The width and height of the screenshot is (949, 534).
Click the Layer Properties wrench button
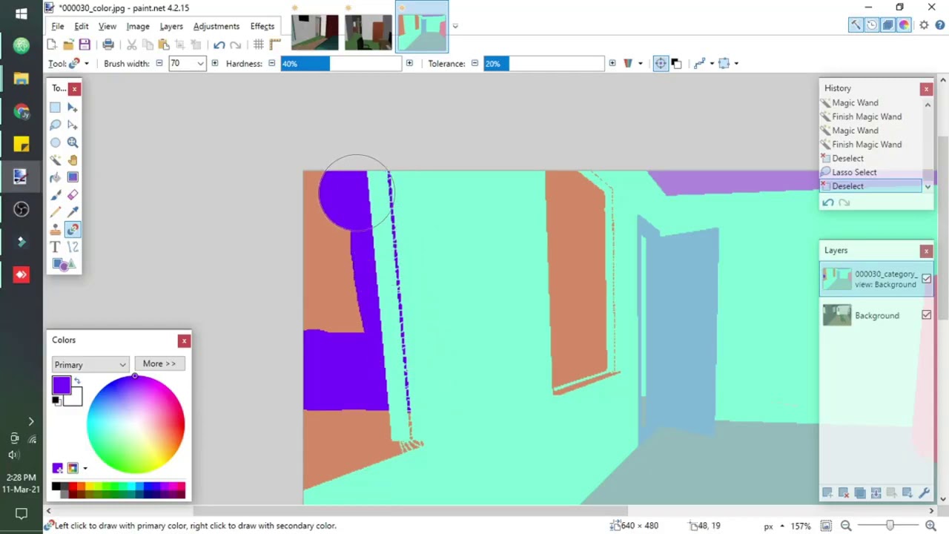[x=924, y=492]
